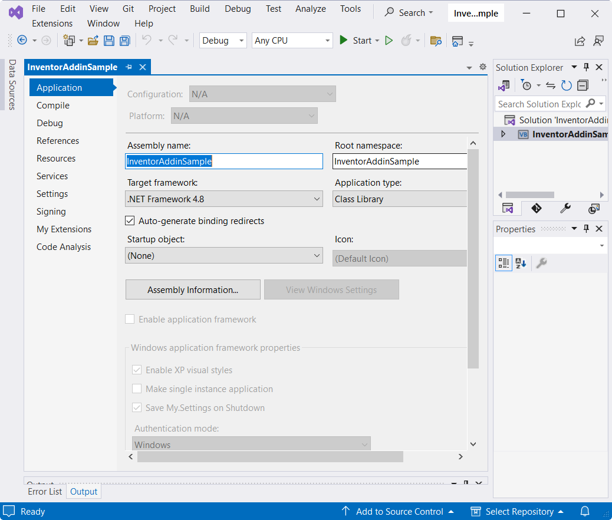Click Solution Explorer horizontal scrollbar thumb

529,195
